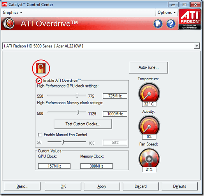This screenshot has height=196, width=204.
Task: Click the 1000MHz memory clock field
Action: 115,114
